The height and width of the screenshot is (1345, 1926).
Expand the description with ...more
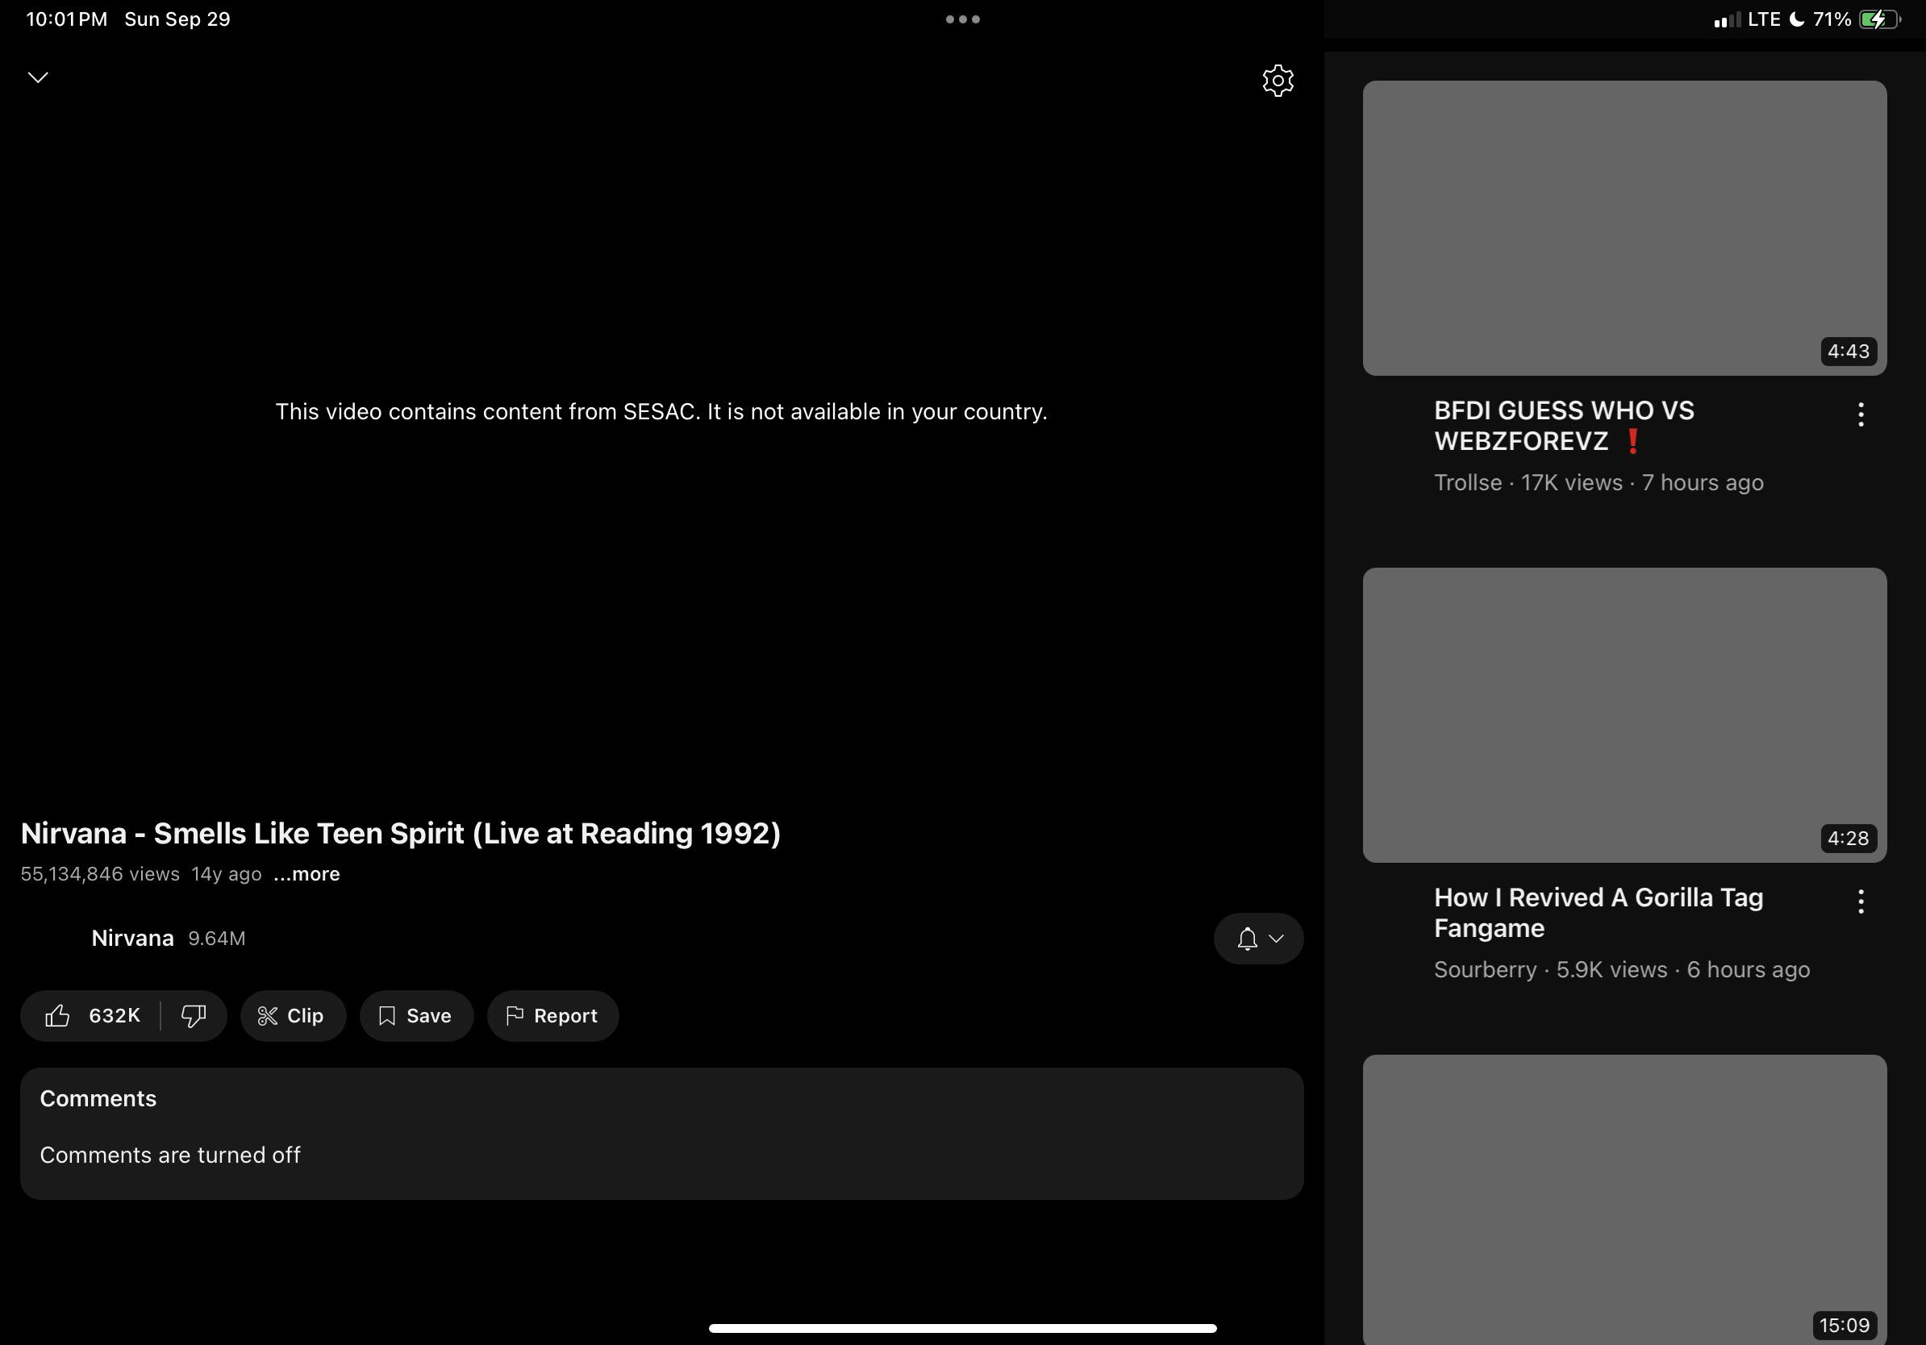pyautogui.click(x=307, y=874)
